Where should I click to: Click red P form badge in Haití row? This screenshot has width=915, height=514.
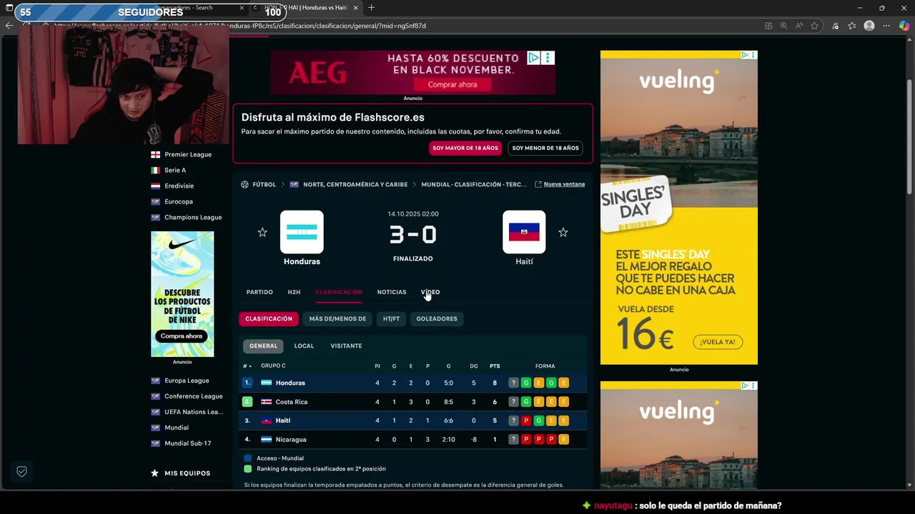click(526, 420)
